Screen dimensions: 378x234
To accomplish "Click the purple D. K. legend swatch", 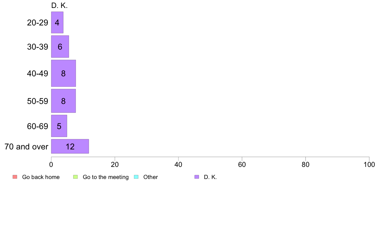I will [x=197, y=177].
